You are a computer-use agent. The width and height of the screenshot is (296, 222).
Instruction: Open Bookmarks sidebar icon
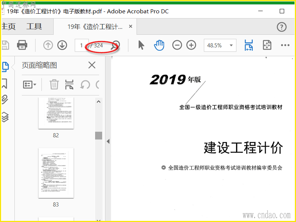5,84
